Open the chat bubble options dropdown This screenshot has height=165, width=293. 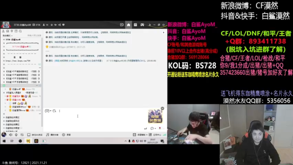[x=153, y=129]
